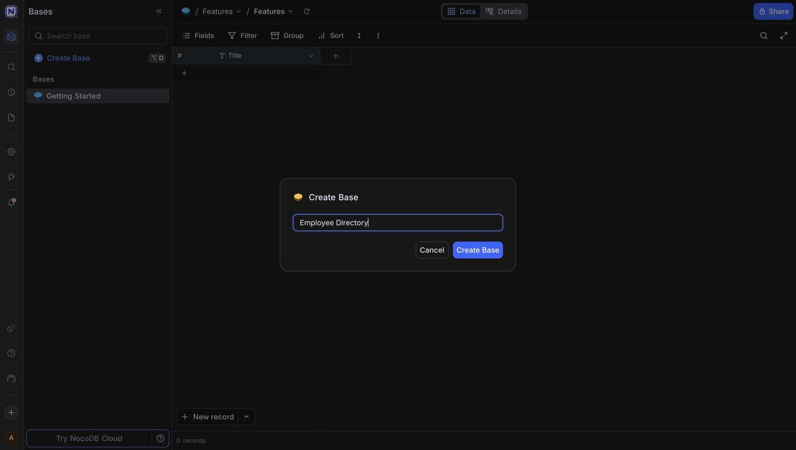The image size is (796, 450).
Task: Click the settings gear in sidebar
Action: pos(11,151)
